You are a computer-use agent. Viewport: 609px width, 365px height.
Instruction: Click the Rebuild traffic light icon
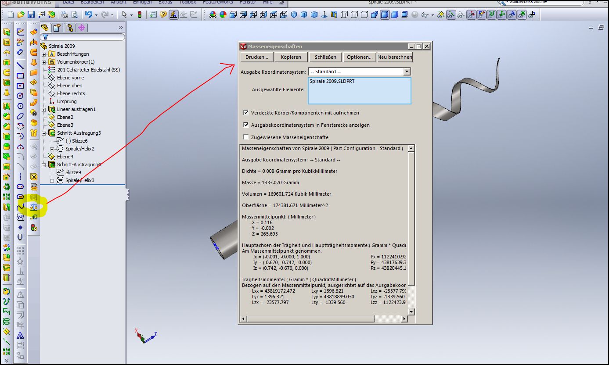click(140, 14)
